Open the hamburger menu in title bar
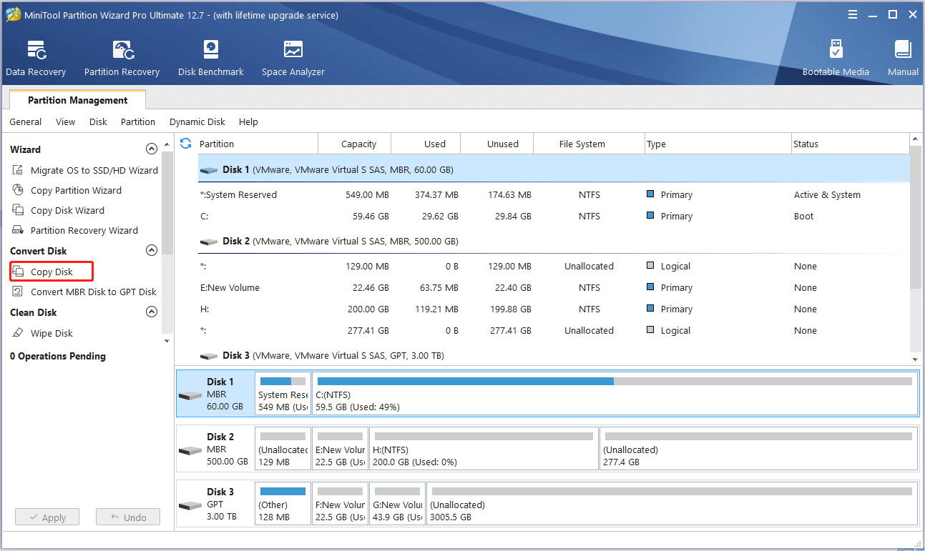The width and height of the screenshot is (925, 551). click(x=853, y=14)
